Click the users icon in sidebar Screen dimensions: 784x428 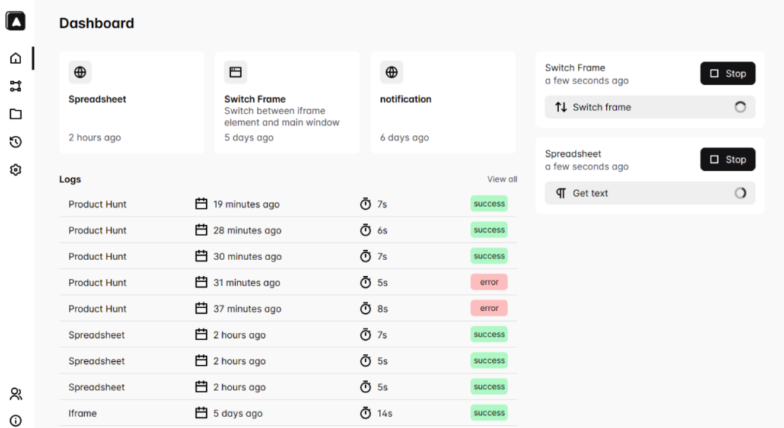point(15,394)
